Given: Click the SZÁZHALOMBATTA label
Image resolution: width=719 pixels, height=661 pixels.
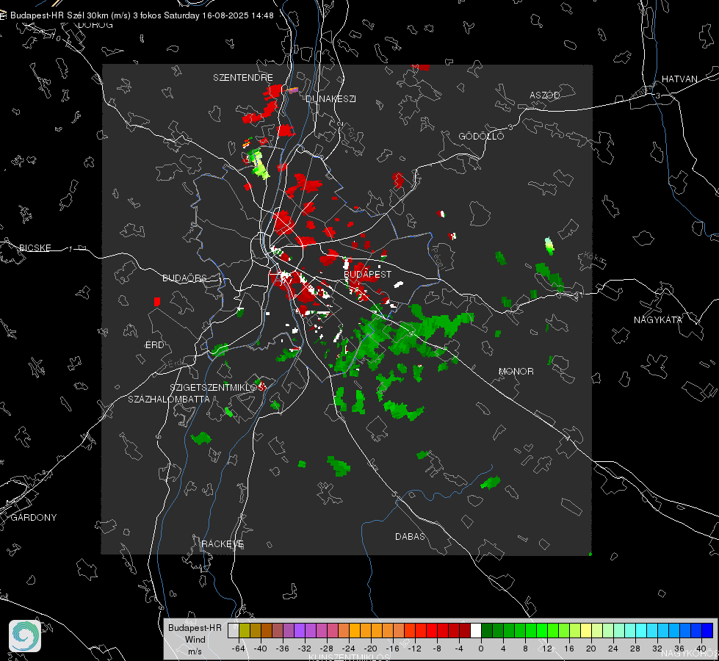Looking at the screenshot, I should tap(169, 399).
